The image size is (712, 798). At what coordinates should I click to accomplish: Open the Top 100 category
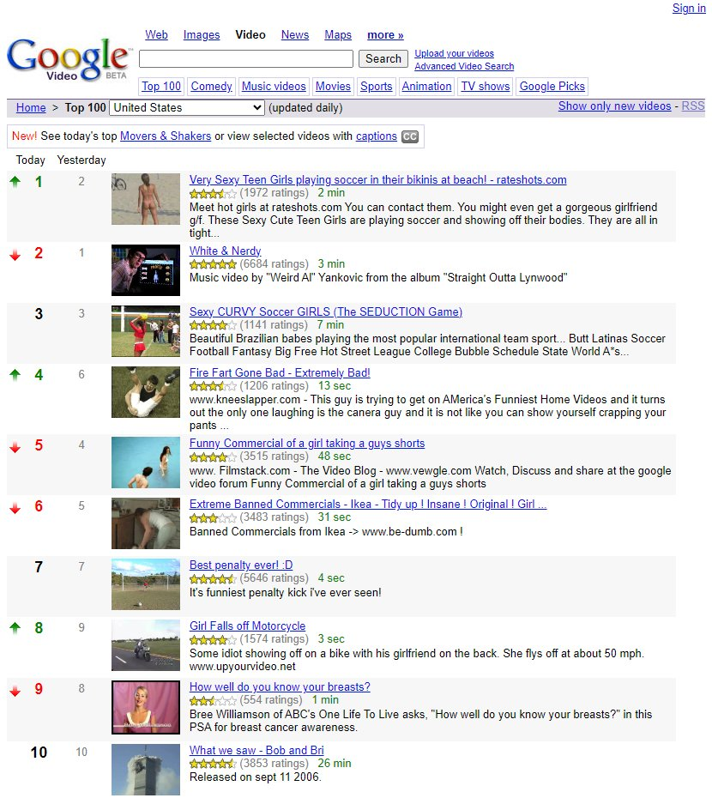coord(160,86)
